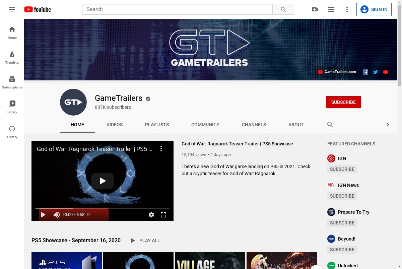Switch to the Home tab

pyautogui.click(x=77, y=125)
